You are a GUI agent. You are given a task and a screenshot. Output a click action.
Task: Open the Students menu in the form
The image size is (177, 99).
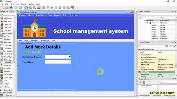tap(22, 15)
